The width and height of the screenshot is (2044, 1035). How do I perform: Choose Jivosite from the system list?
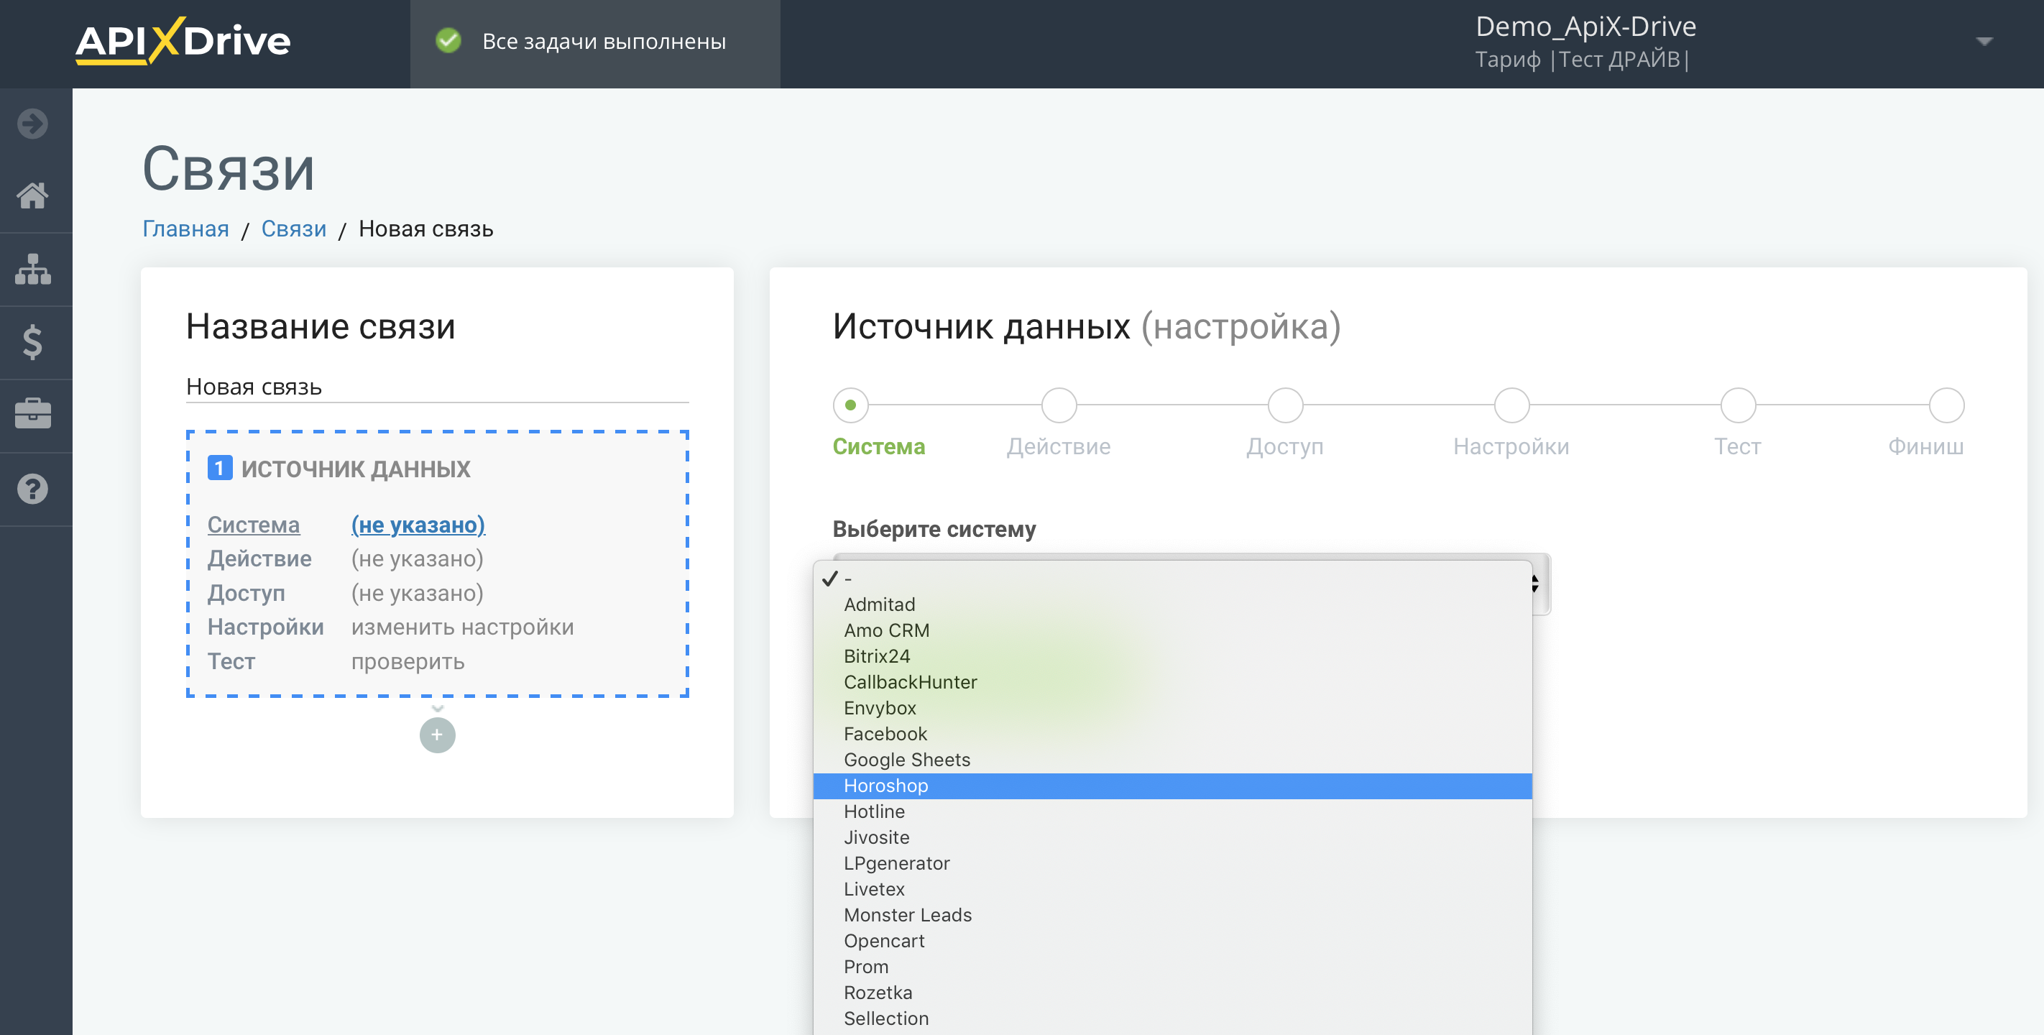[x=1172, y=837]
